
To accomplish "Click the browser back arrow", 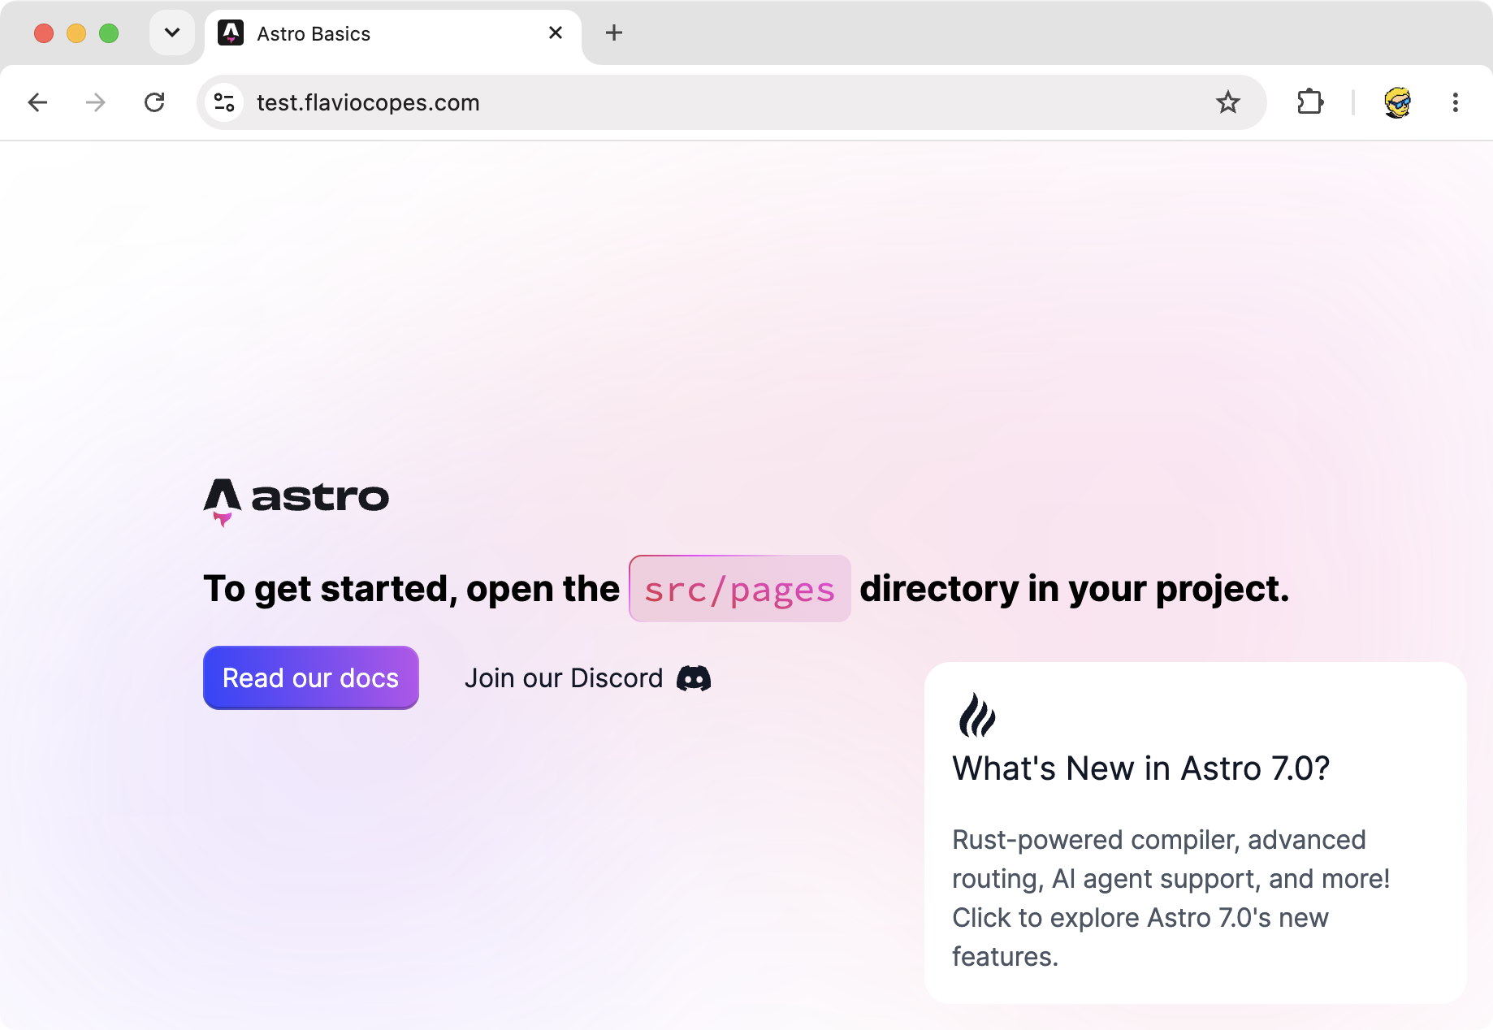I will click(37, 102).
